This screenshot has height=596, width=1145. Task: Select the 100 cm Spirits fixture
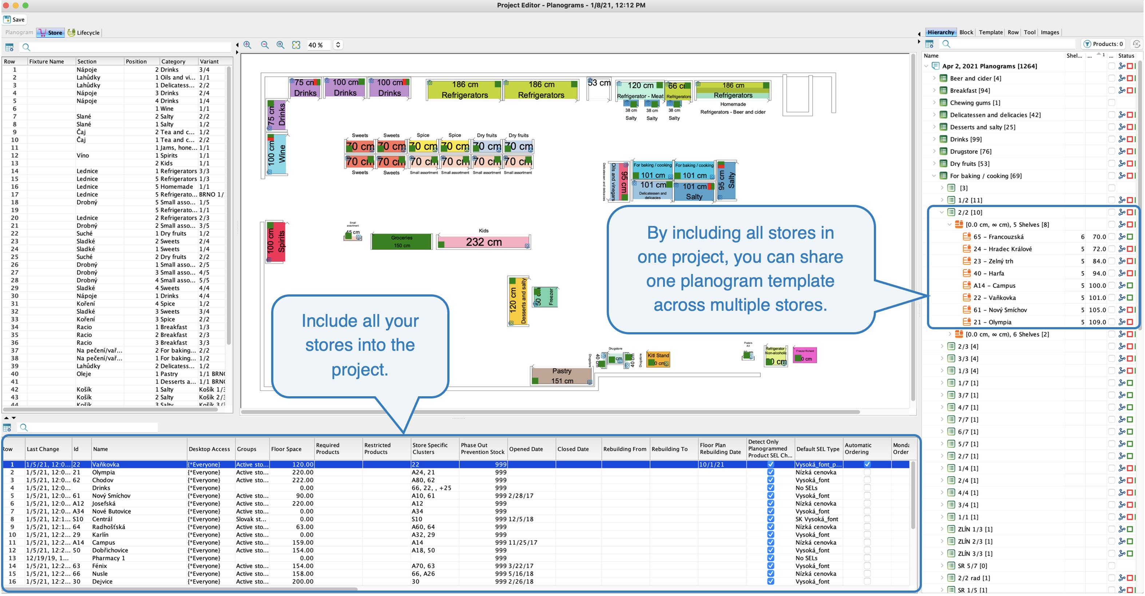[276, 241]
